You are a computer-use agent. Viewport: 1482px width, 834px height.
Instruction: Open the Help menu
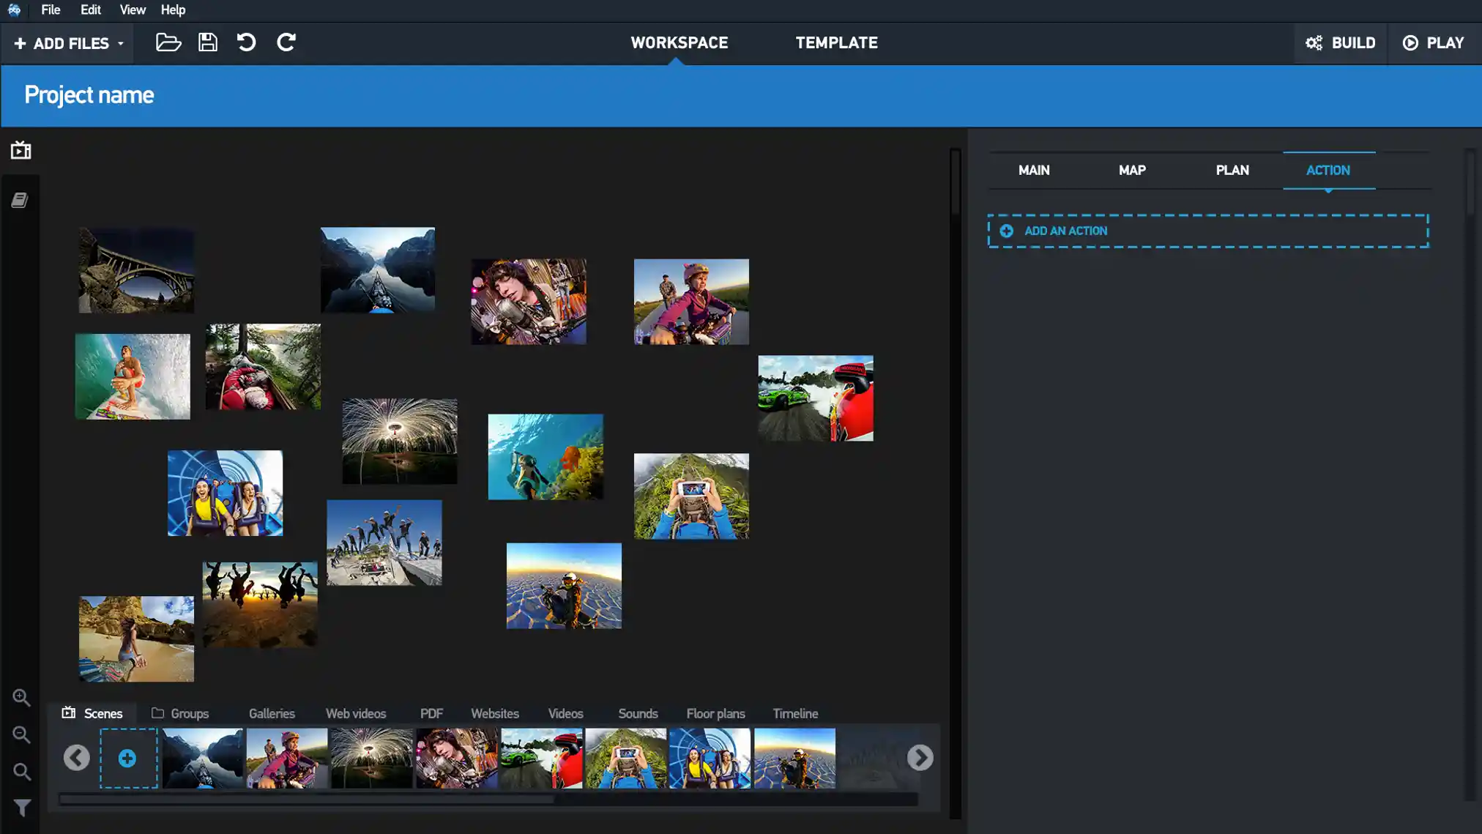pyautogui.click(x=173, y=10)
